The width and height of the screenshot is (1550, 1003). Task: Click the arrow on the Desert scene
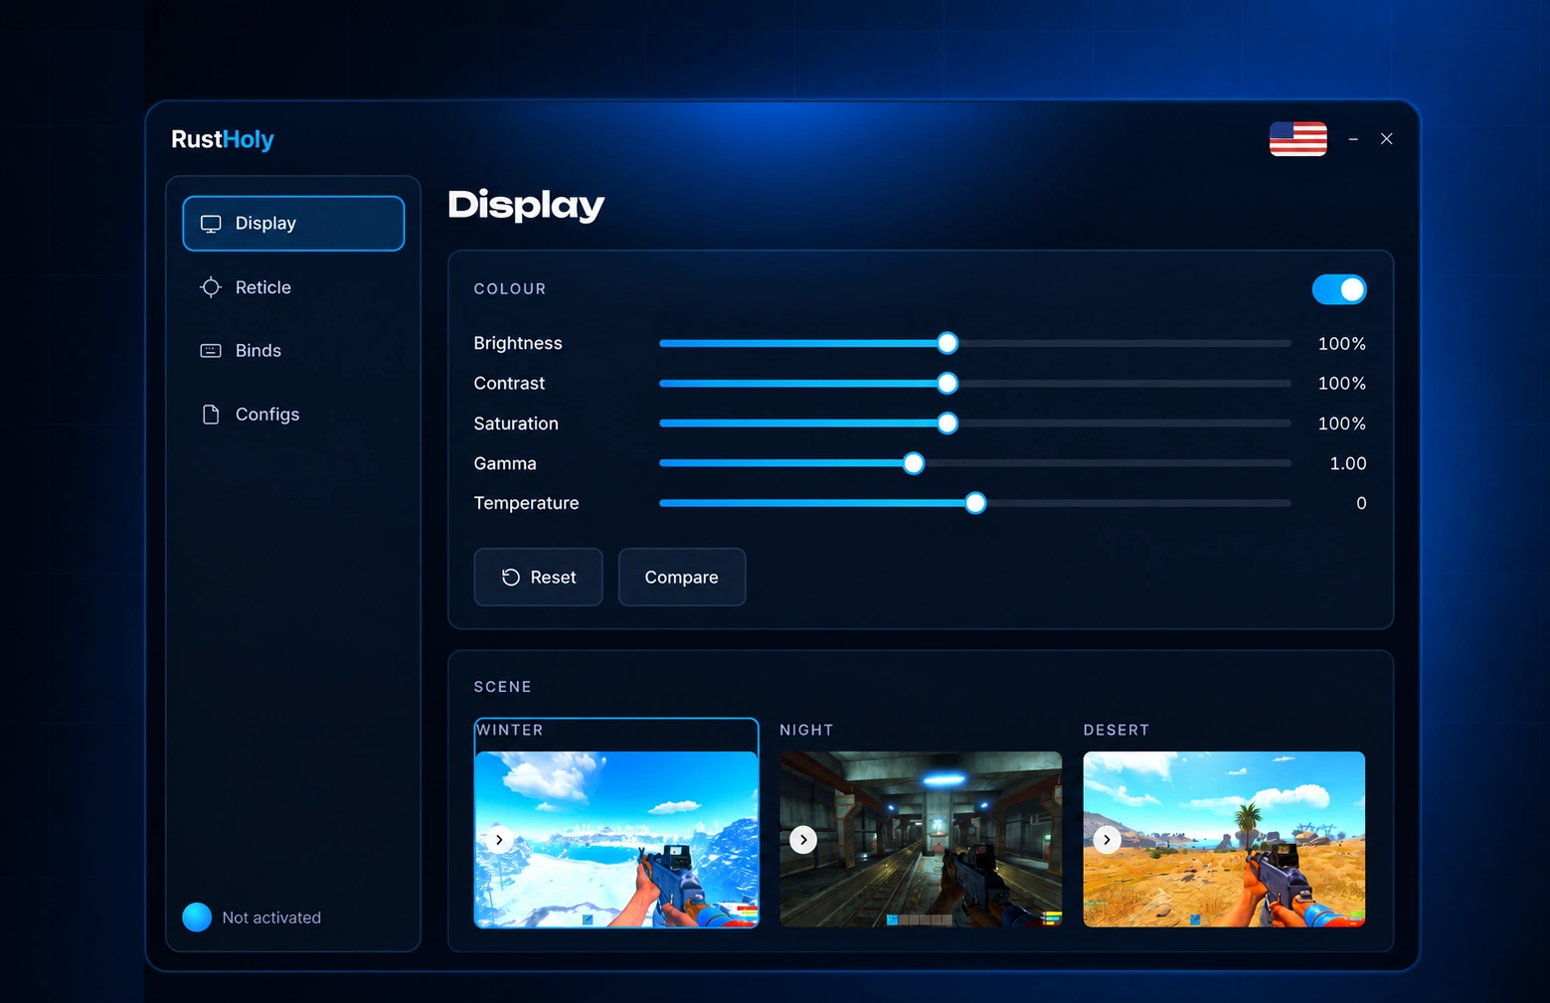pyautogui.click(x=1107, y=840)
